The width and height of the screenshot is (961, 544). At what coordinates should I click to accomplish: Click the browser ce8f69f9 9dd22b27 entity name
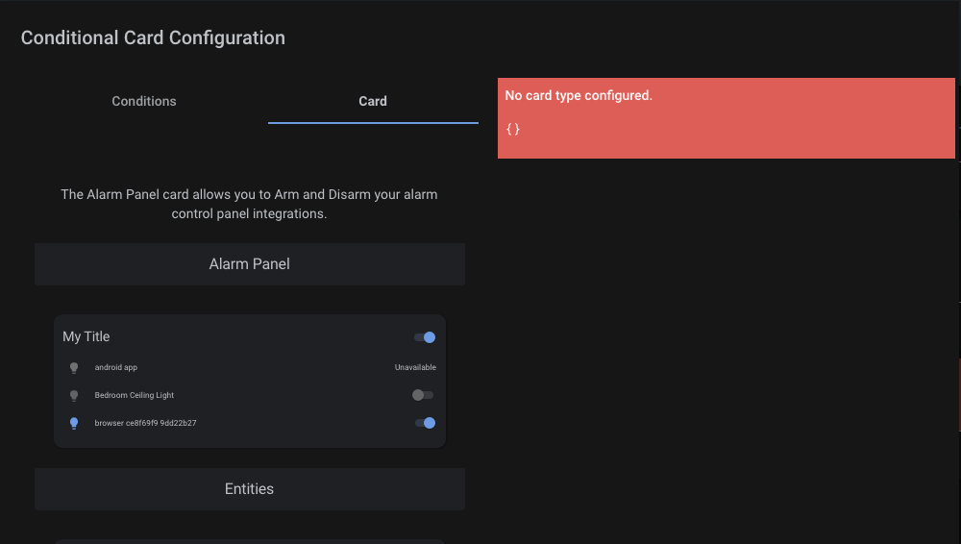point(145,423)
